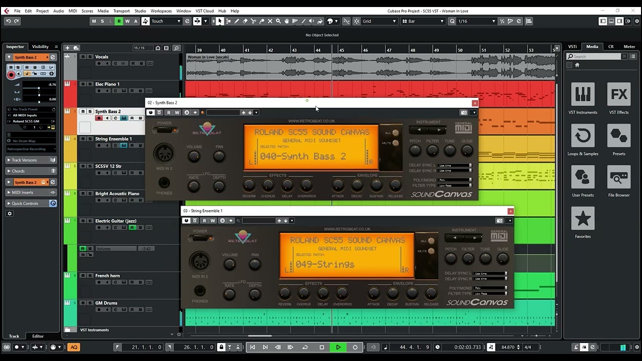Toggle the green global Read R button
The width and height of the screenshot is (642, 361).
click(119, 21)
